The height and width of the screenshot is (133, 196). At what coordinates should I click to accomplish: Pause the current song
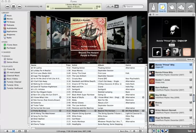click(14, 6)
